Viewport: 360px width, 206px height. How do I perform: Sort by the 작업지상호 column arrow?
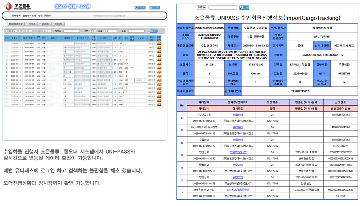point(88,38)
